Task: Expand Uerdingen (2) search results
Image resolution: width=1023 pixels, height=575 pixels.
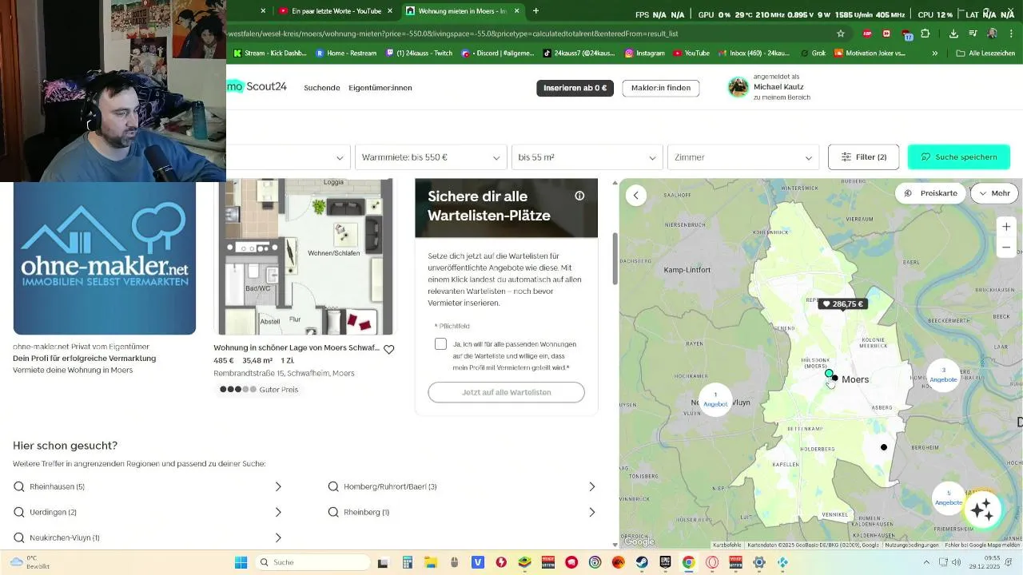Action: [x=148, y=512]
